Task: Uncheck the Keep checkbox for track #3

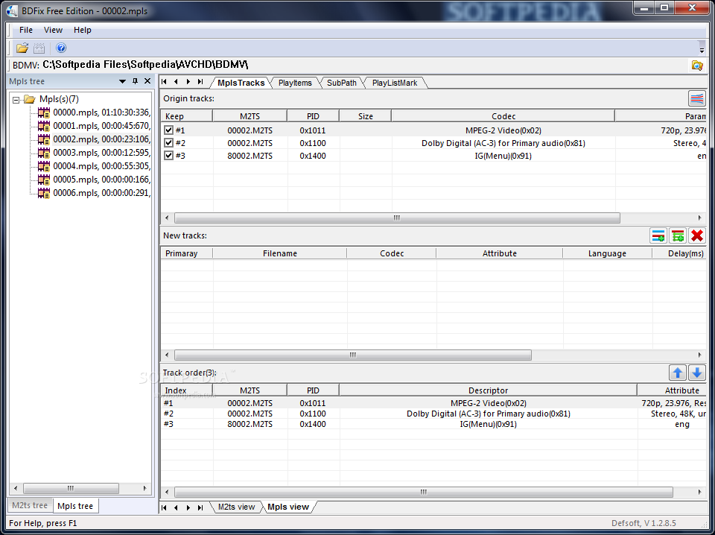Action: (x=169, y=156)
